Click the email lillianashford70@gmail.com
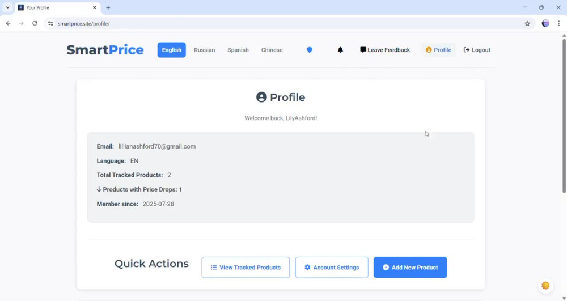This screenshot has width=567, height=301. 157,146
